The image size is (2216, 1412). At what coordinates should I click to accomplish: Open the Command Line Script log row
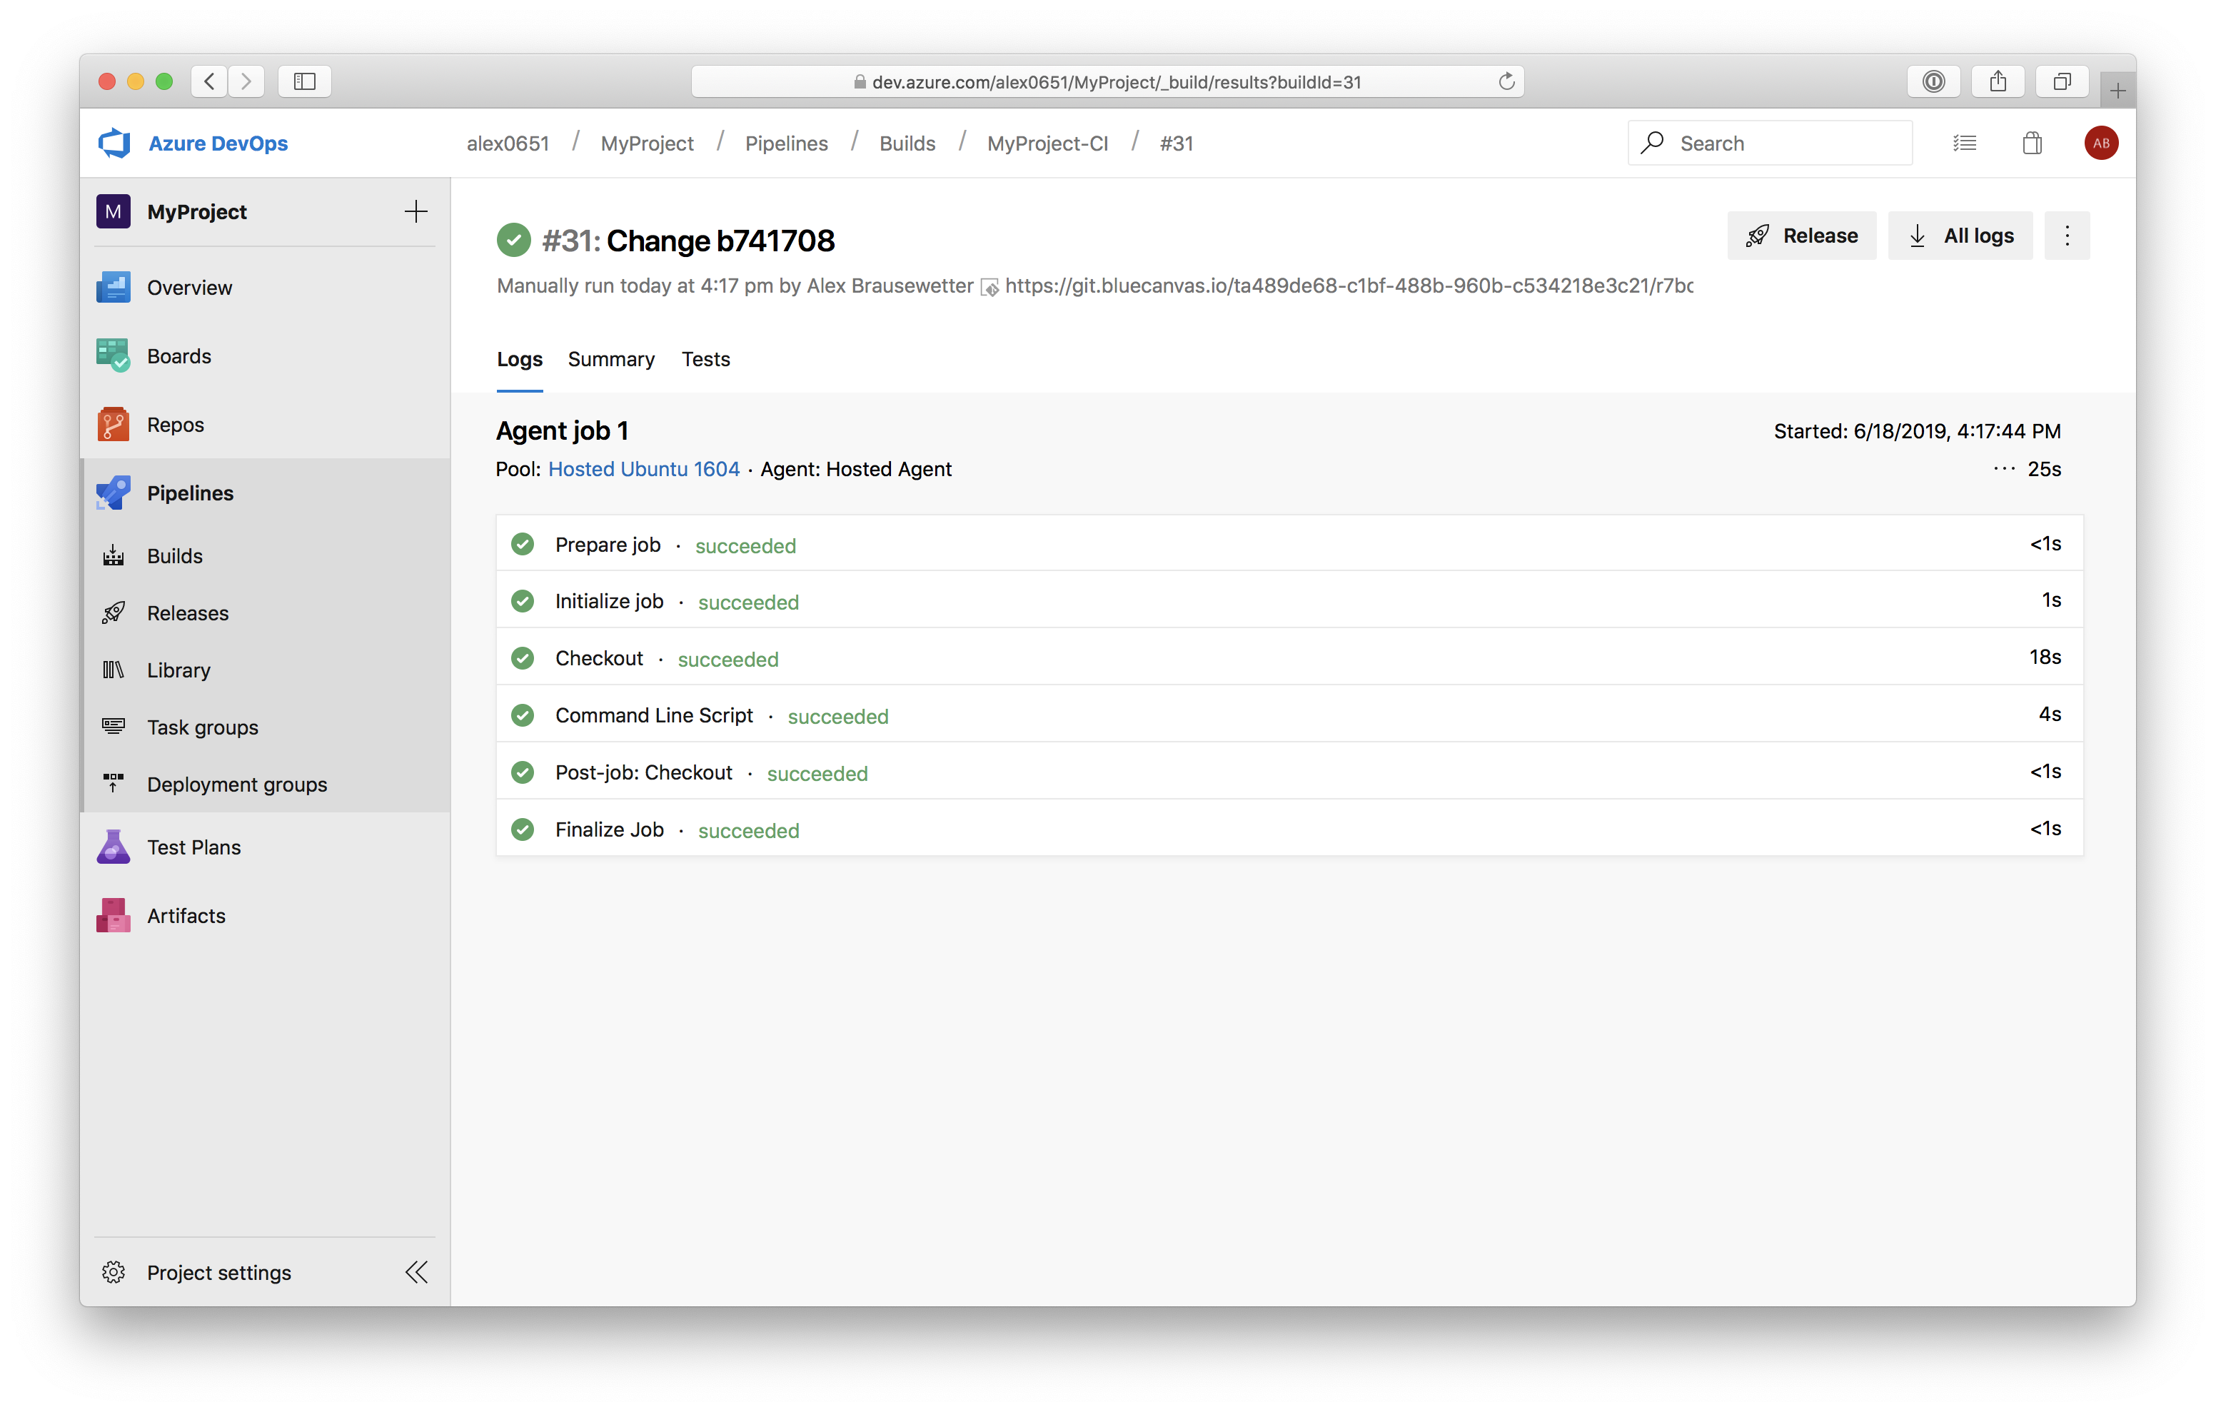(x=655, y=715)
